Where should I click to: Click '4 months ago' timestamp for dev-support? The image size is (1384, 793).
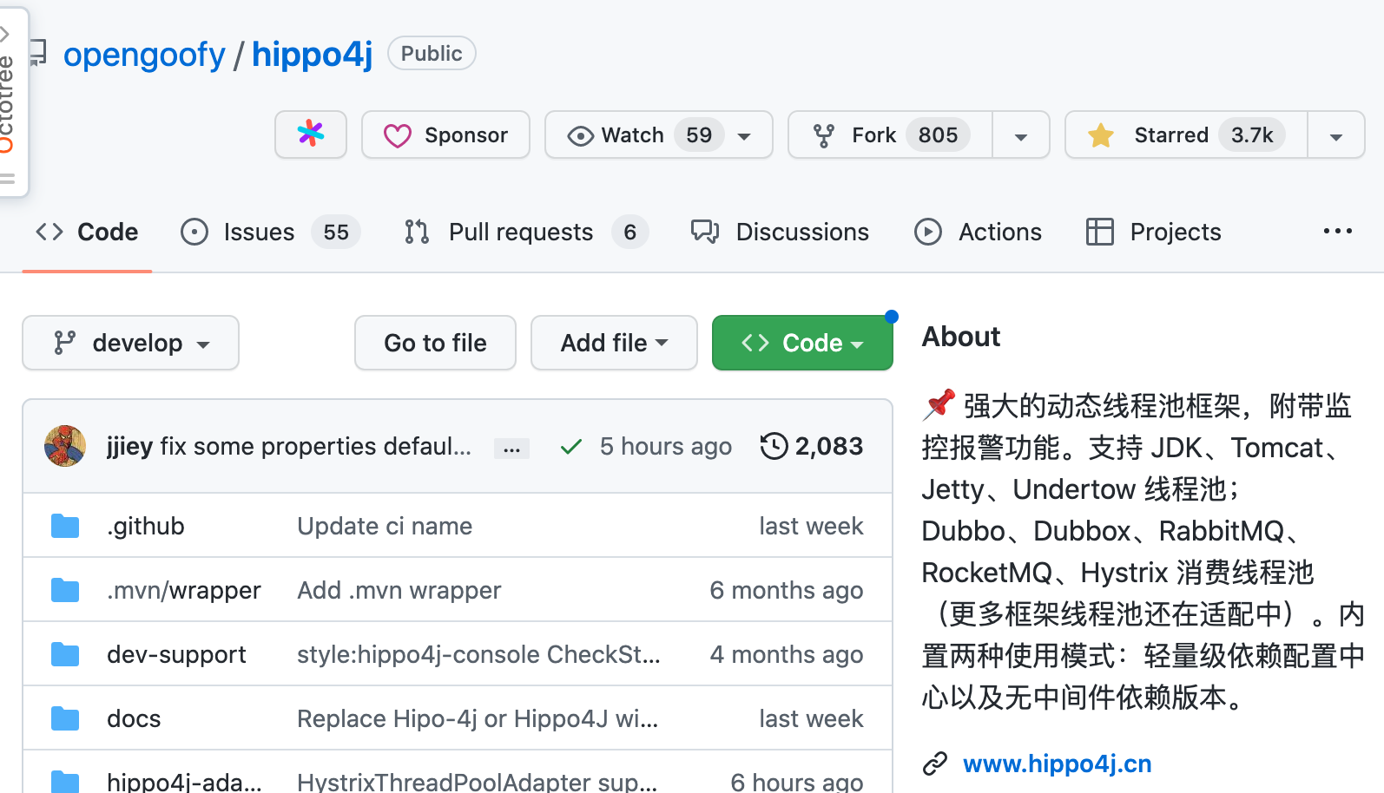[x=787, y=654]
